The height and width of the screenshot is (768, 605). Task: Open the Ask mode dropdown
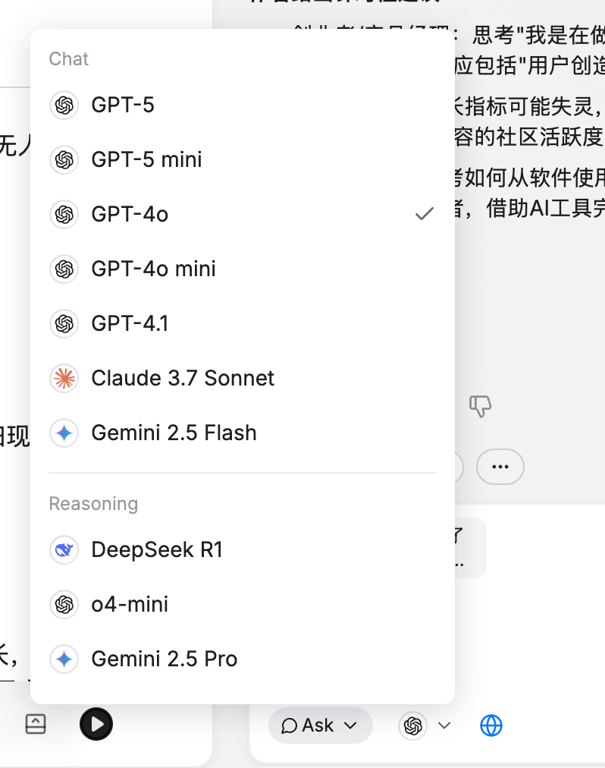pos(320,726)
